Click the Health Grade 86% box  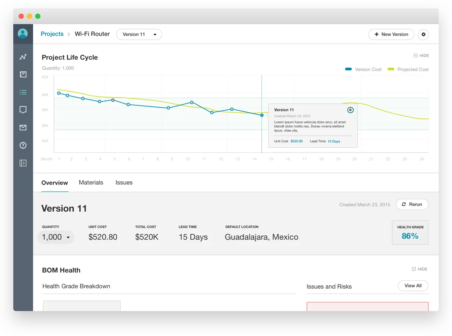410,232
